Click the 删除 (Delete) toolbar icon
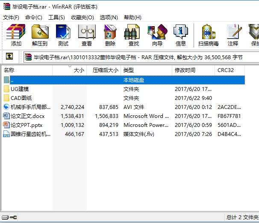259x223 pixels. (110, 32)
